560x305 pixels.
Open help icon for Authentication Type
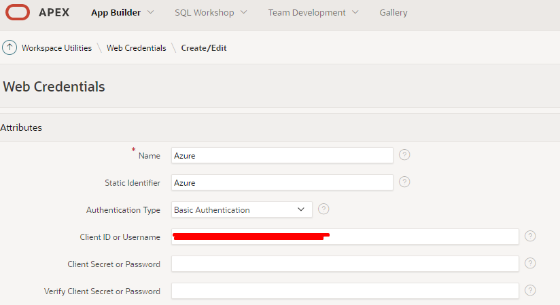(323, 209)
